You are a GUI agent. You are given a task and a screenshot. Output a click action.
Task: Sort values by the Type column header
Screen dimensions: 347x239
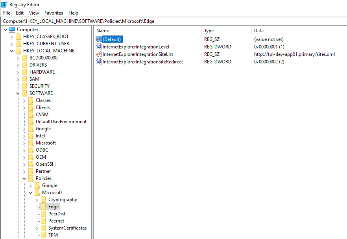226,31
